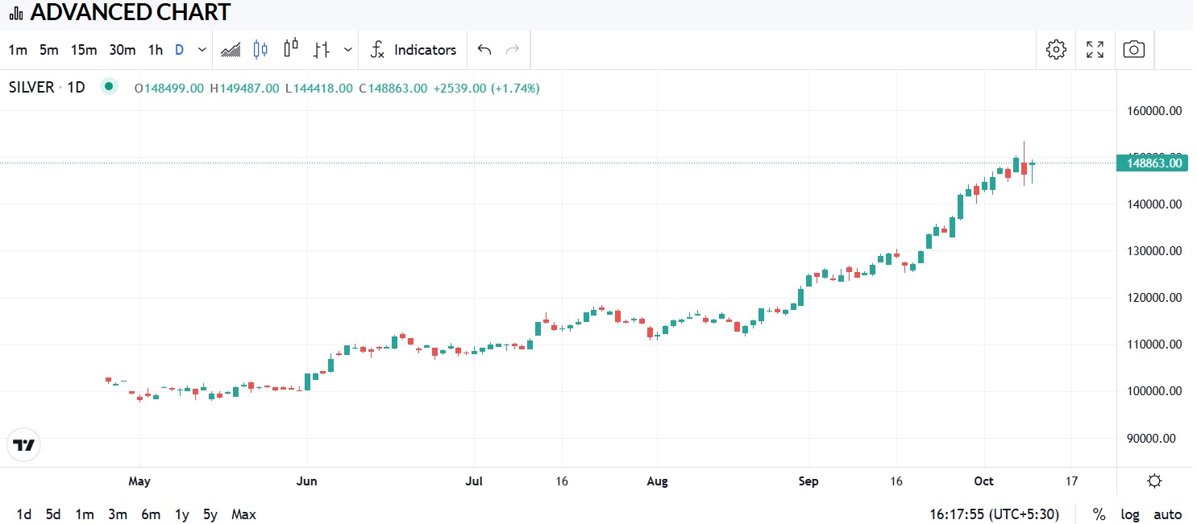Toggle percent scale mode
The width and height of the screenshot is (1197, 524).
[x=1099, y=514]
